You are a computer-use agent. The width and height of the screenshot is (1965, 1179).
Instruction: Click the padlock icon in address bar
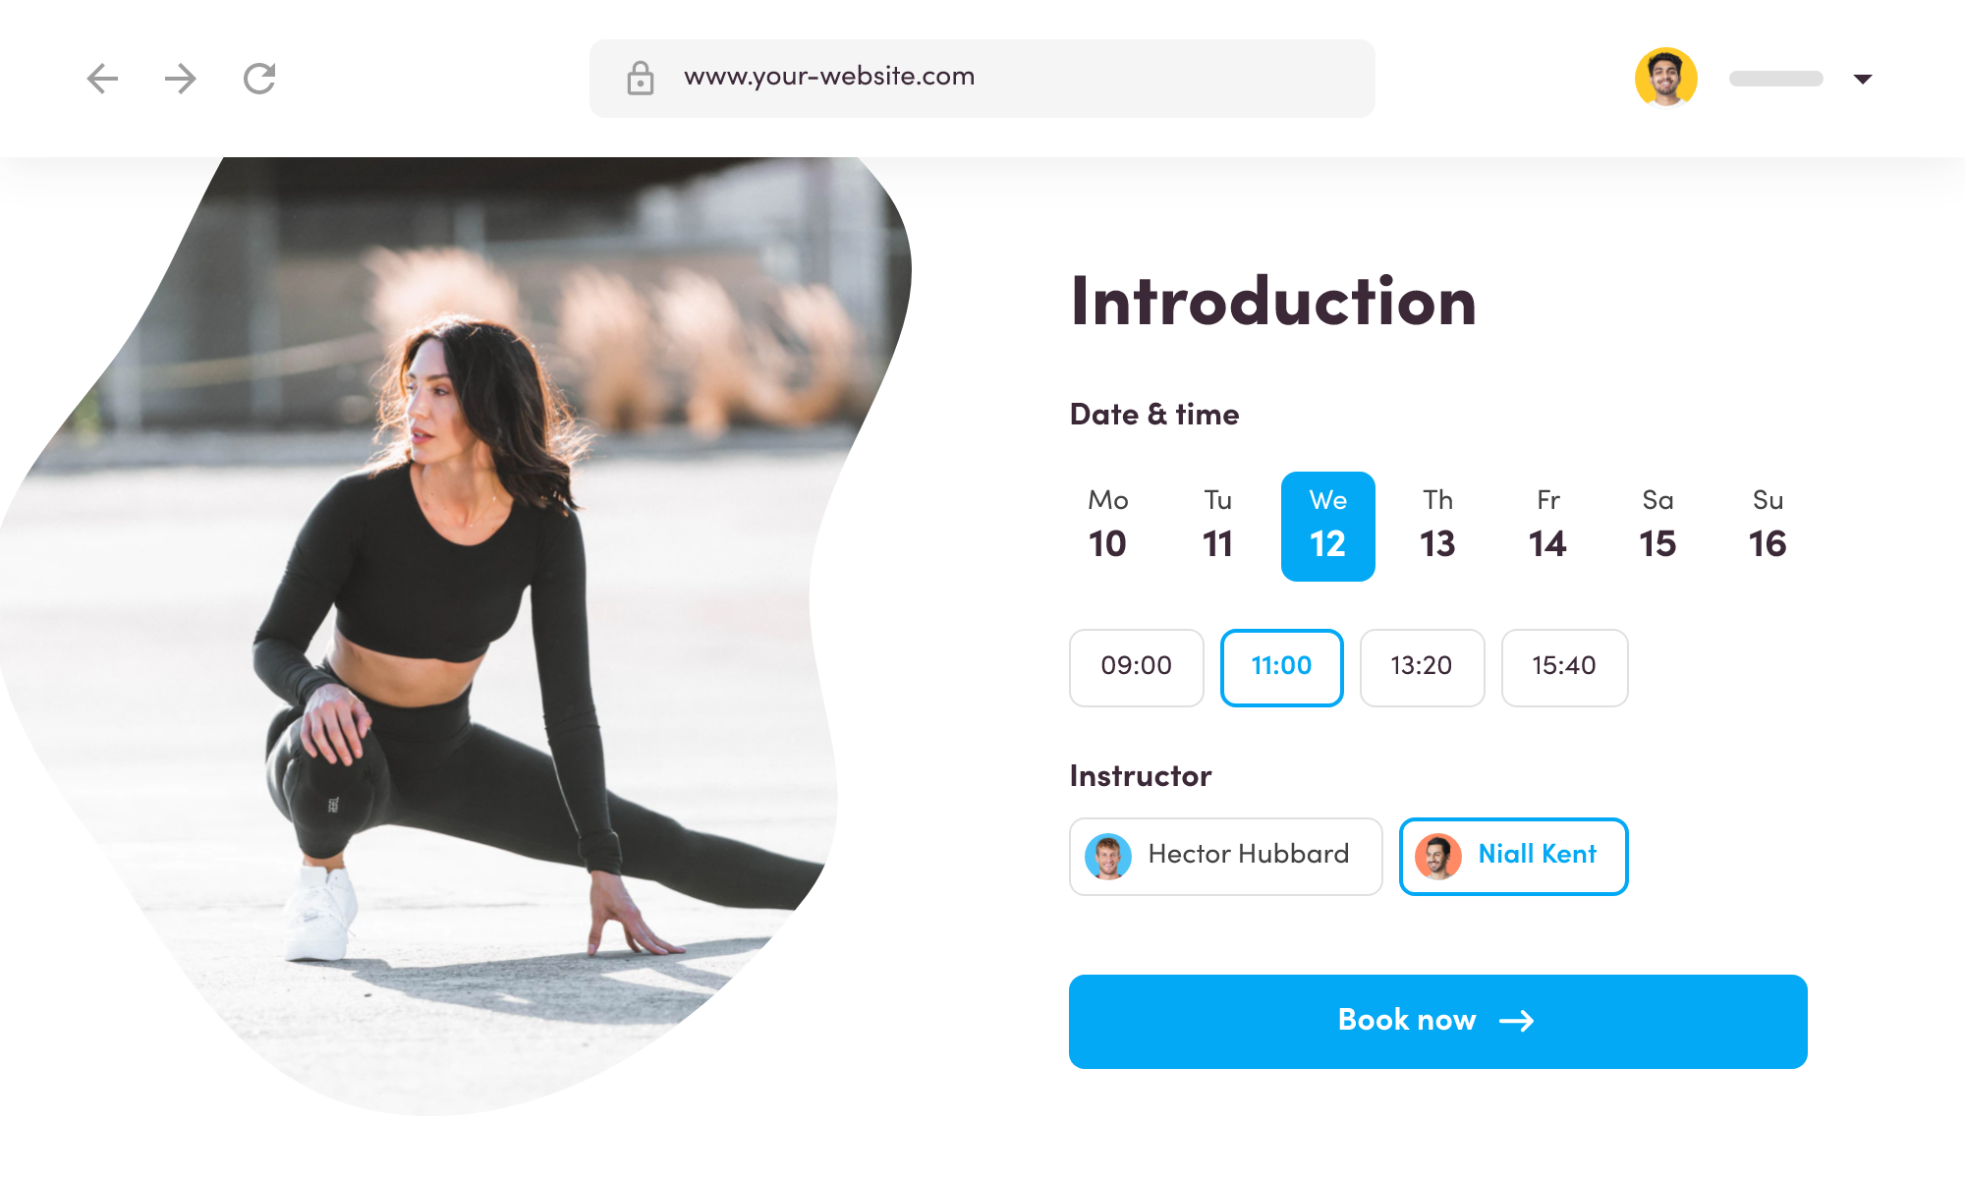point(641,78)
